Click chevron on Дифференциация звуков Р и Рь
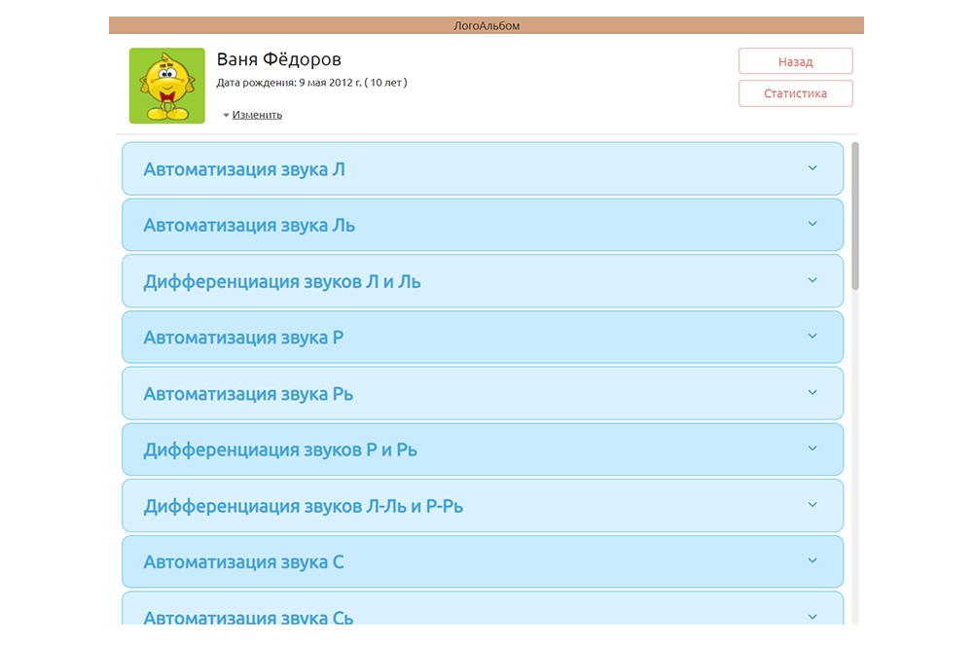The width and height of the screenshot is (973, 648). coord(812,450)
